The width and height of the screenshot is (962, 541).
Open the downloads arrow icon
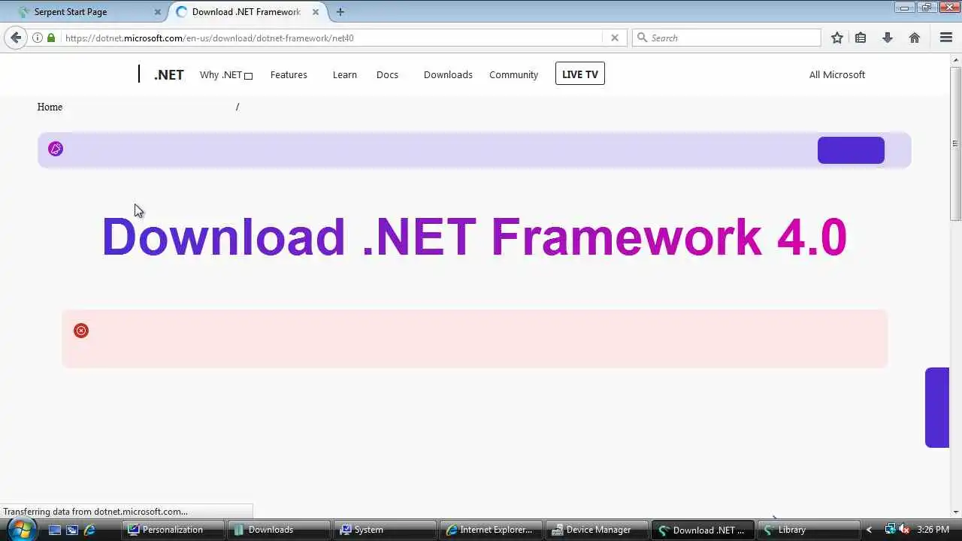888,38
